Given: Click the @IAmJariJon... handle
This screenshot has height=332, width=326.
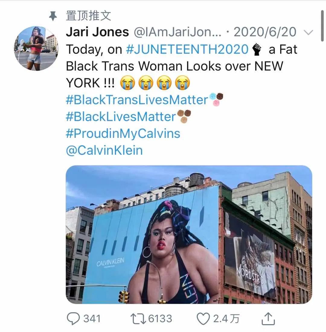Looking at the screenshot, I should point(177,32).
